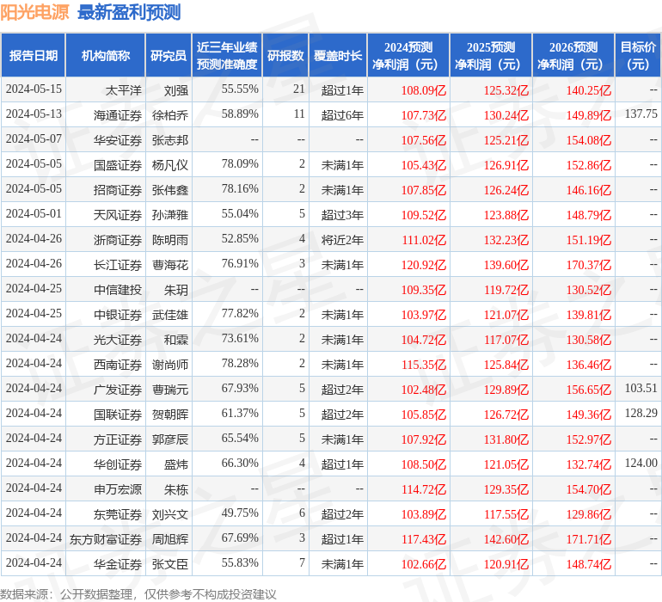Click institution 华金证券
Screen dimensions: 662x602
coord(118,564)
